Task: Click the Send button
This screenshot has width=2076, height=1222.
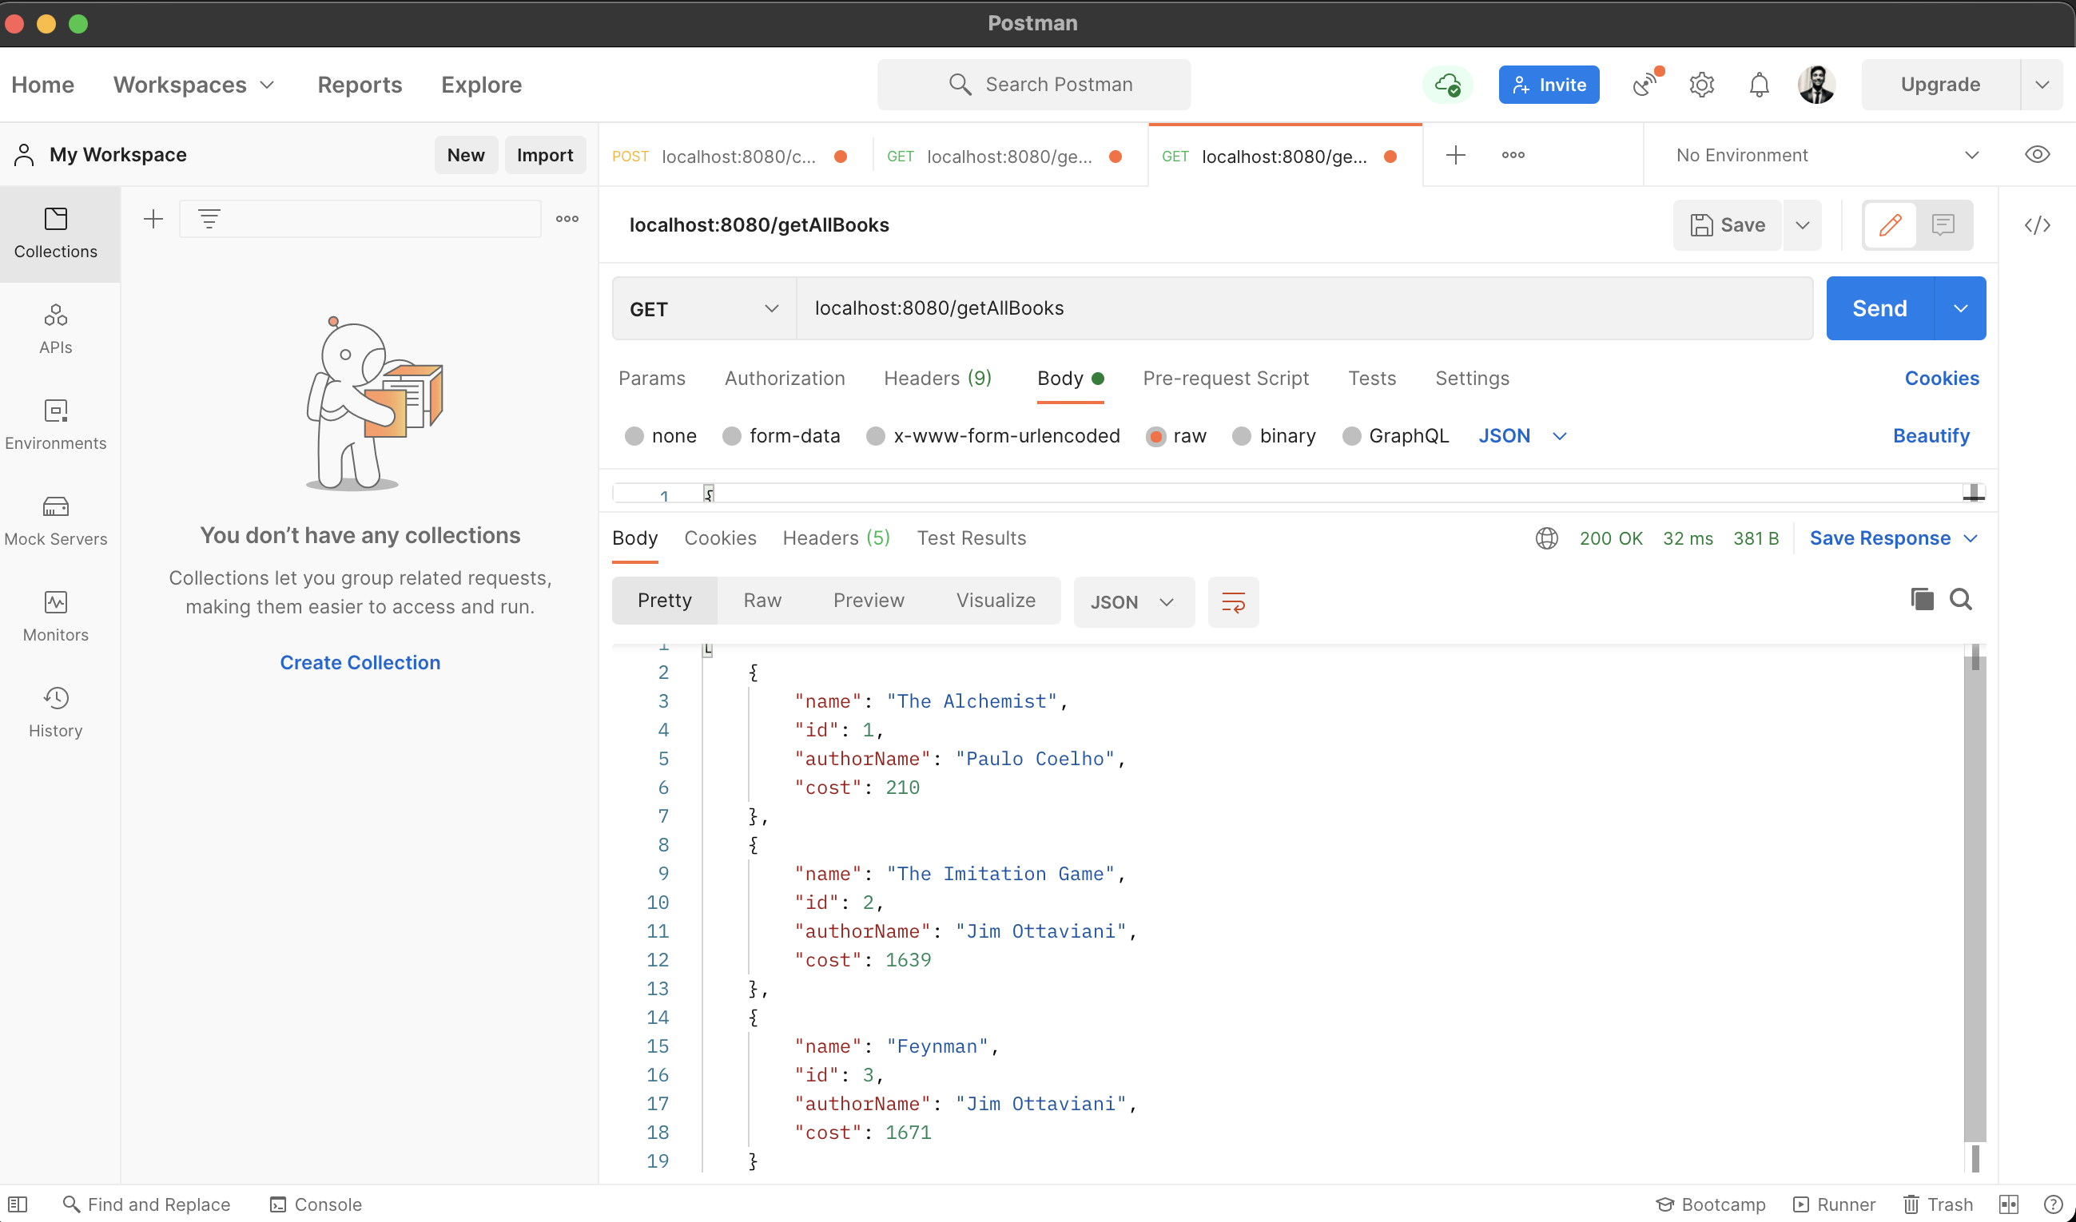Action: pos(1880,309)
